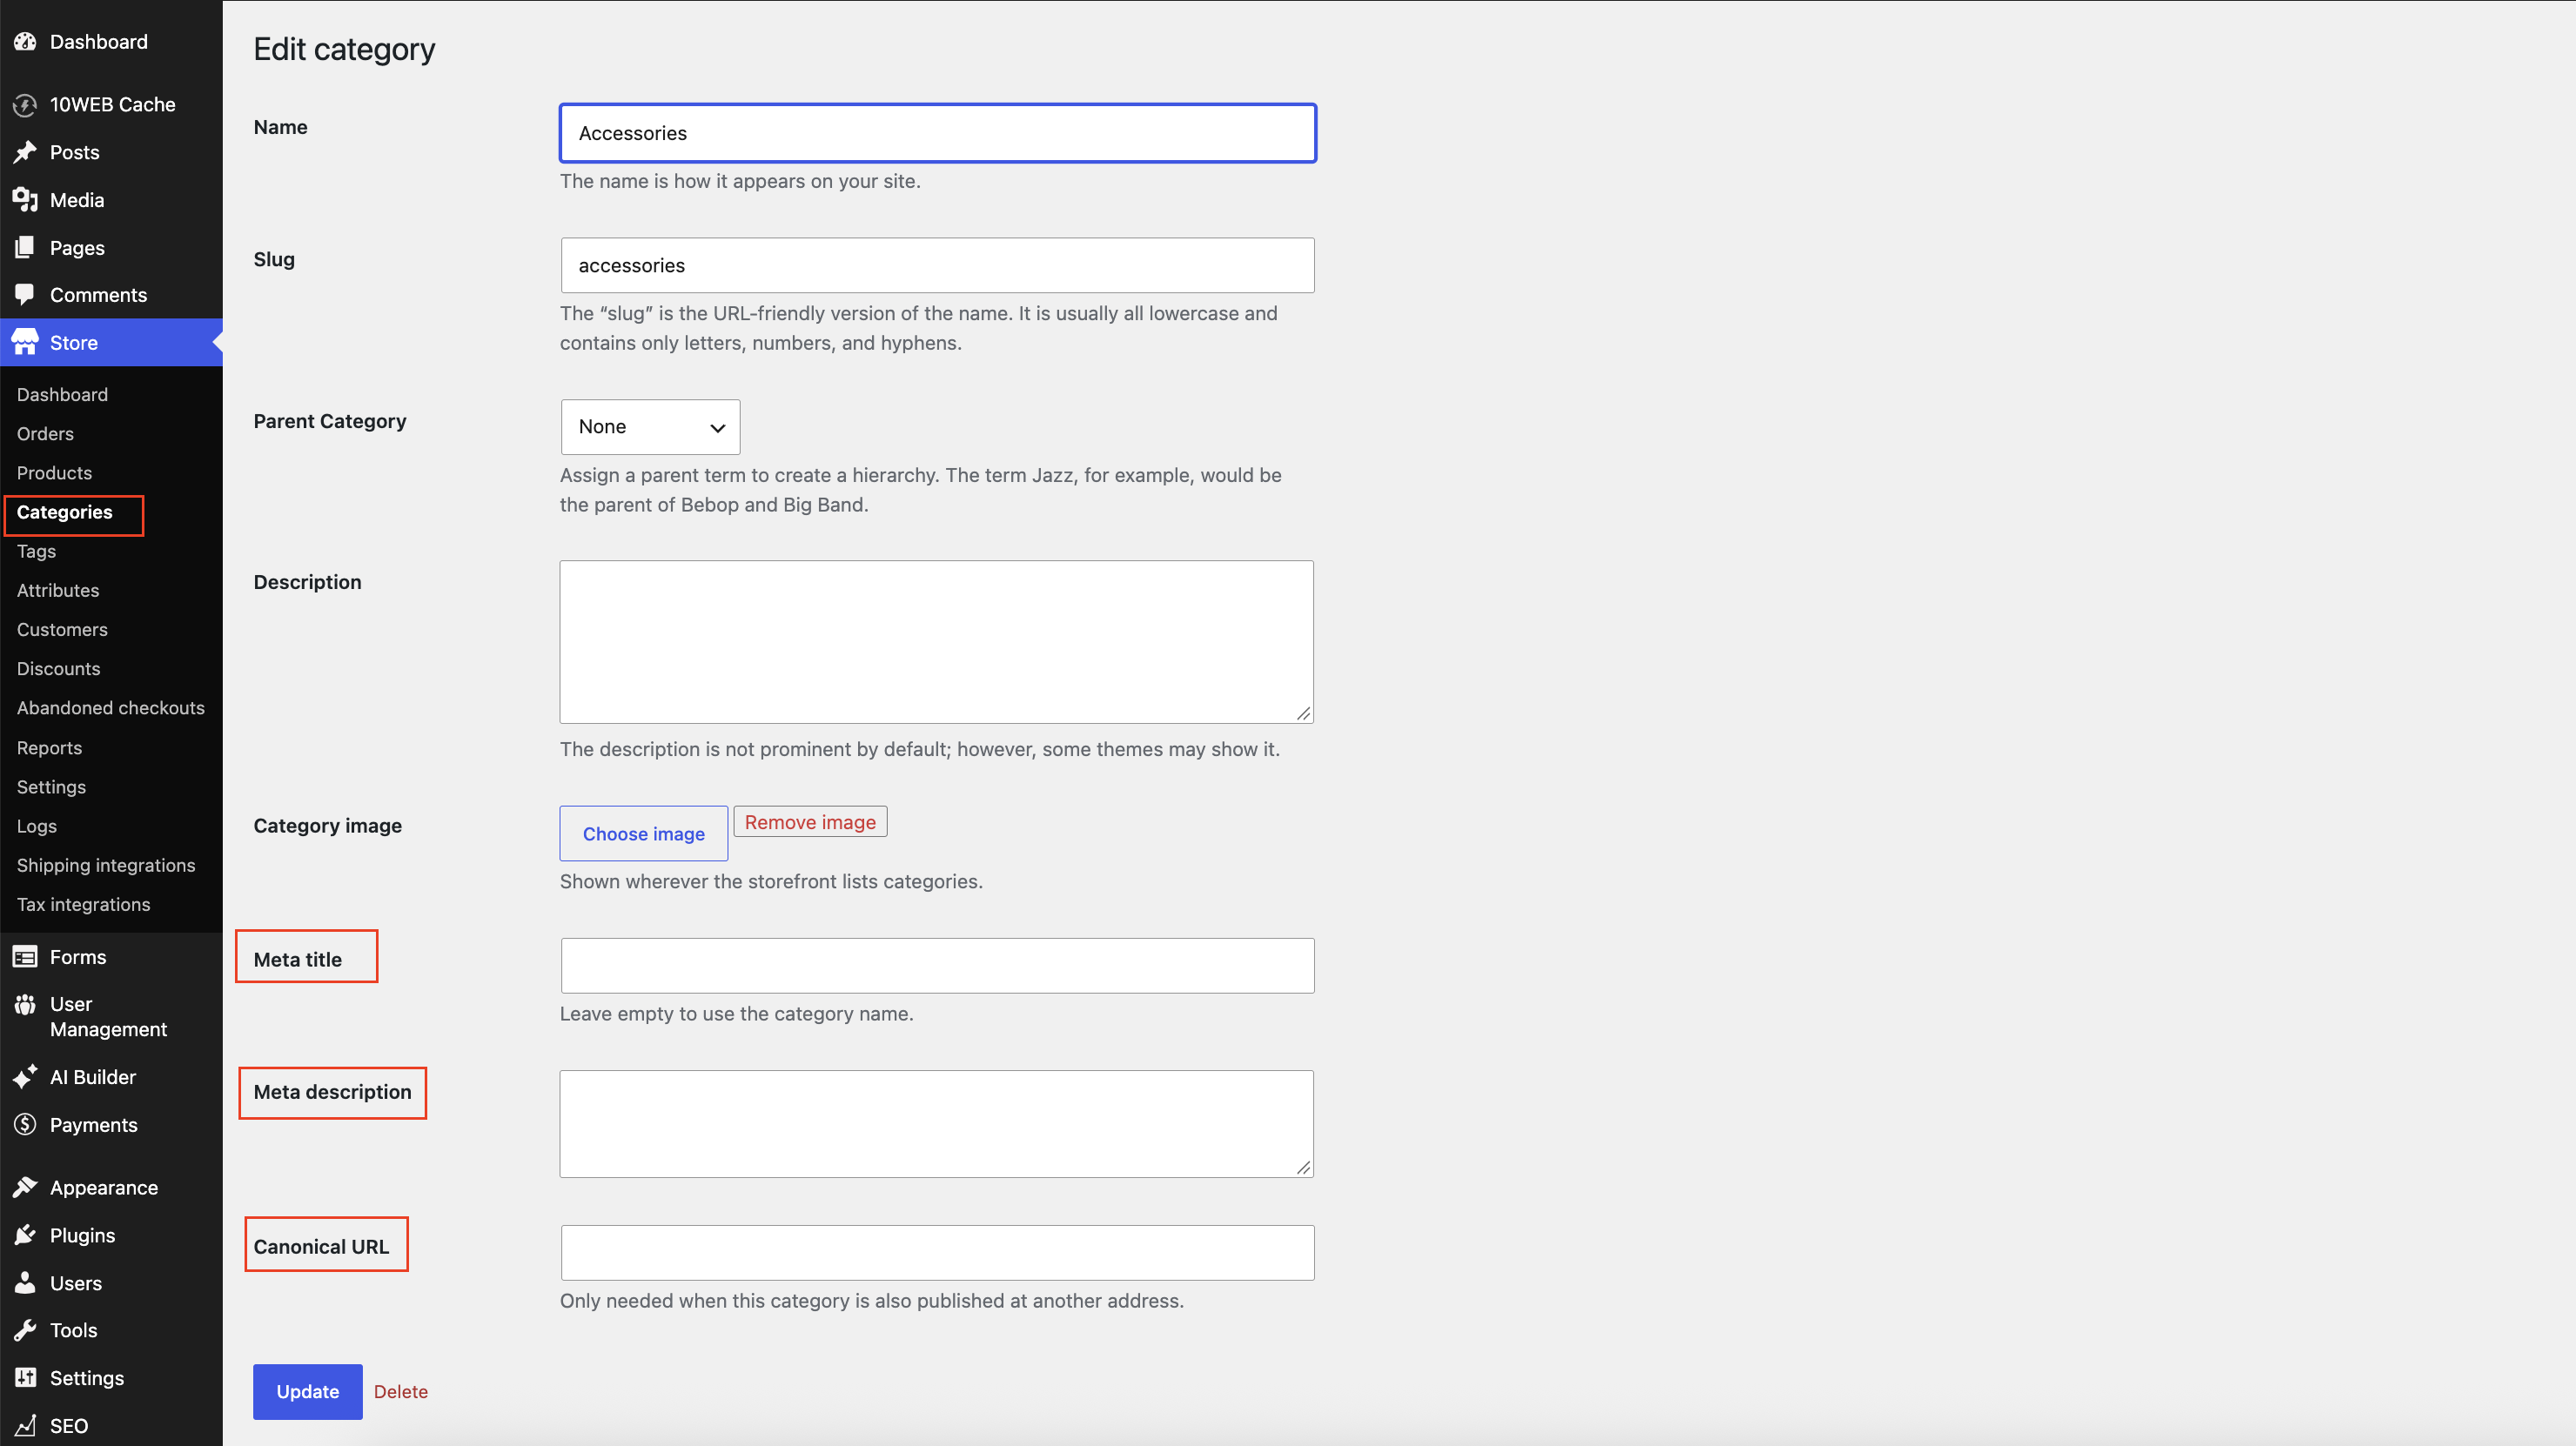2576x1446 pixels.
Task: Focus the Slug input field
Action: tap(937, 265)
